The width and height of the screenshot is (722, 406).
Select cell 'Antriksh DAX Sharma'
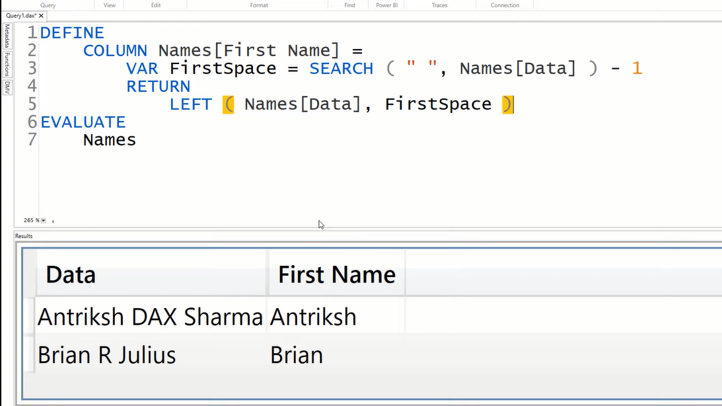[150, 317]
